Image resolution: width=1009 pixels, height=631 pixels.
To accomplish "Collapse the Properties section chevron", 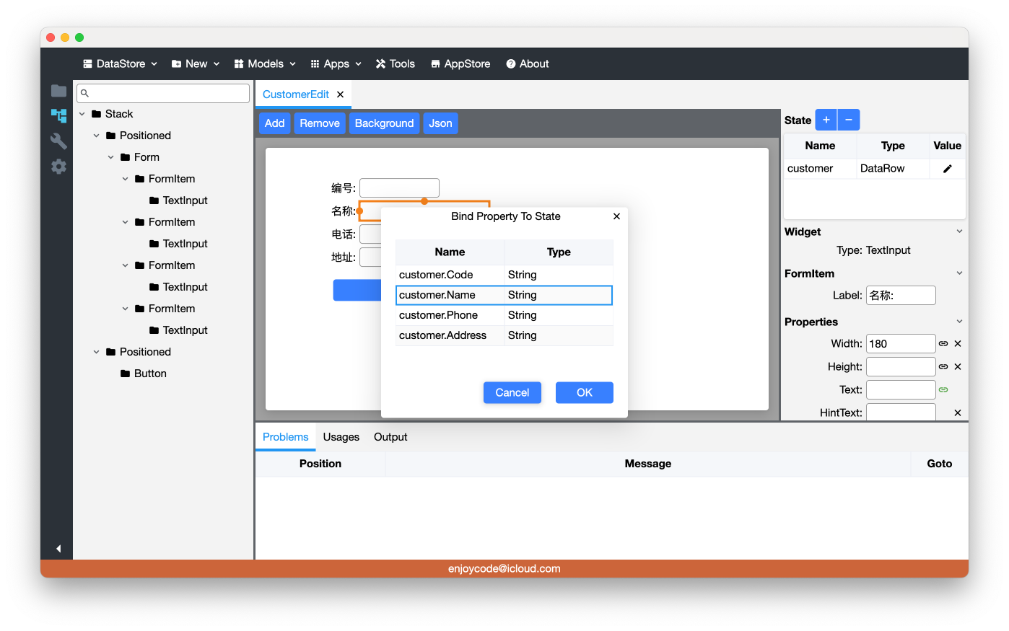I will (959, 322).
